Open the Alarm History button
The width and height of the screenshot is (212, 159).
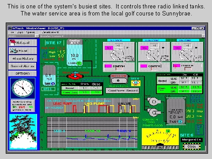tap(23, 59)
